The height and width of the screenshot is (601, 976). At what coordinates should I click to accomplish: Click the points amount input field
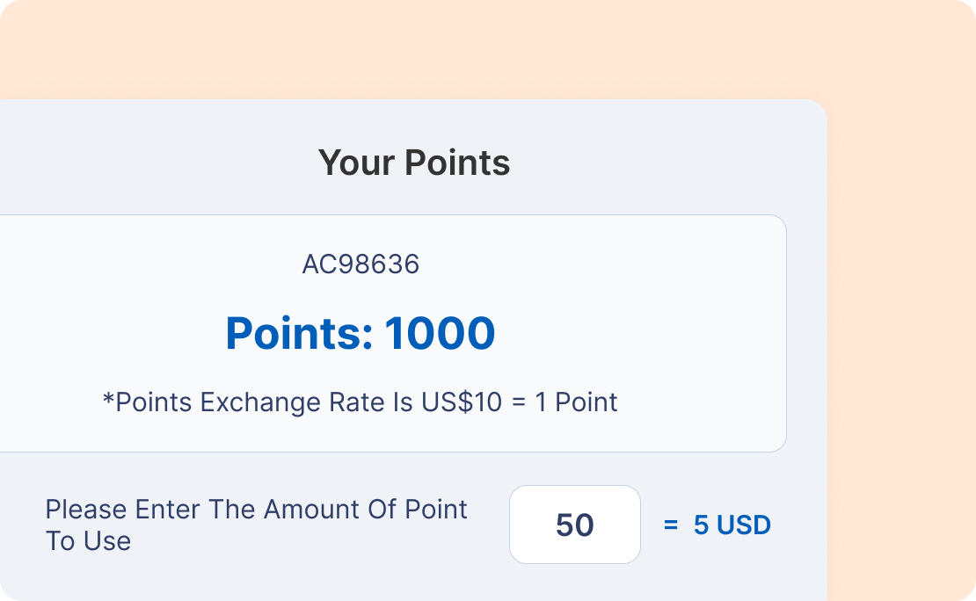pos(575,525)
